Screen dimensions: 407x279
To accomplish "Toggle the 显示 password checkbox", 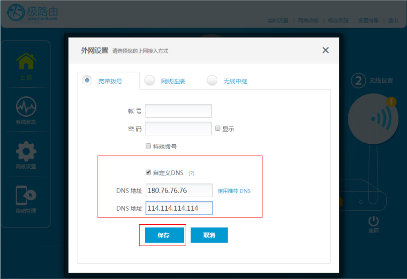I will [218, 128].
